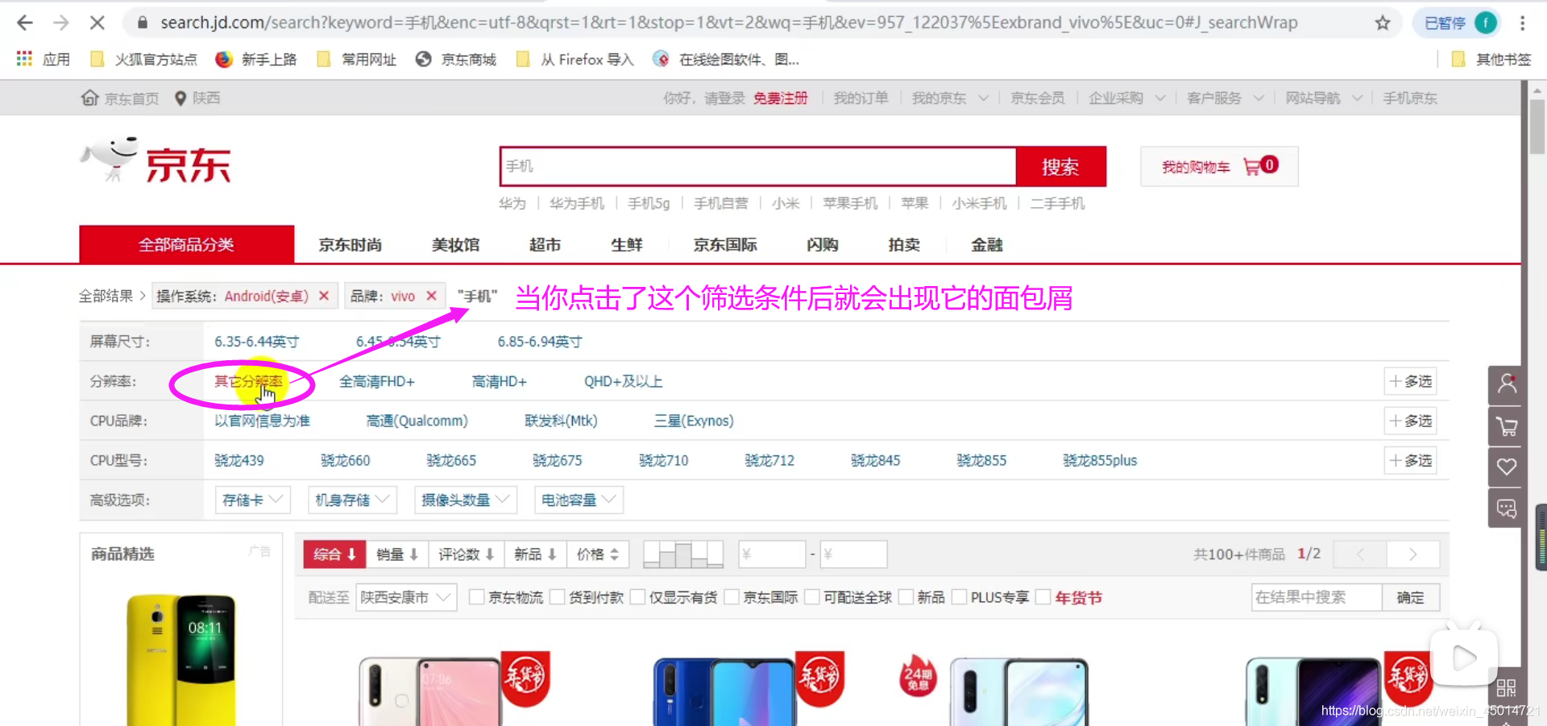The height and width of the screenshot is (726, 1547).
Task: Click the 手机 search input field
Action: [758, 167]
